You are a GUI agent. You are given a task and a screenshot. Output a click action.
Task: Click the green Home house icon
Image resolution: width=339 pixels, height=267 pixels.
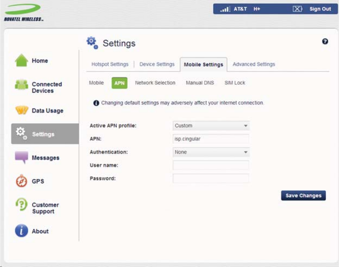tap(21, 60)
